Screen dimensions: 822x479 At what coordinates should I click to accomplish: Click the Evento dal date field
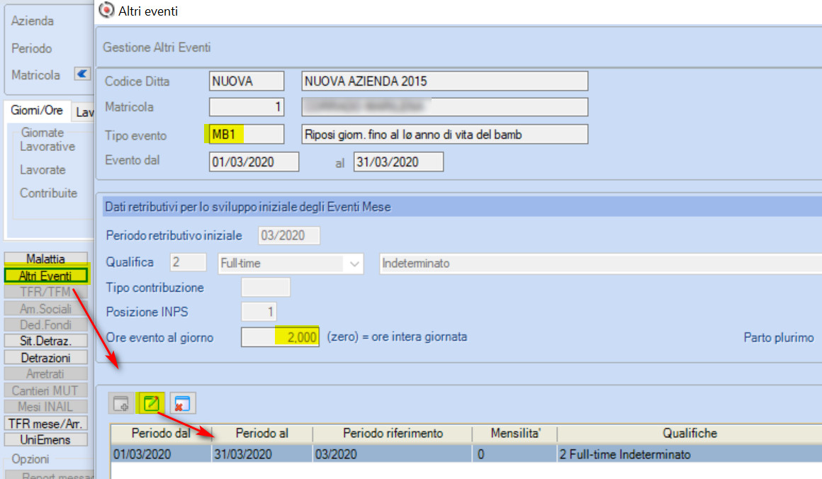[254, 162]
